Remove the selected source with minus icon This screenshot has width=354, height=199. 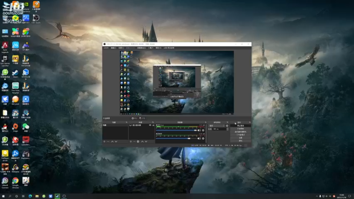(x=135, y=142)
